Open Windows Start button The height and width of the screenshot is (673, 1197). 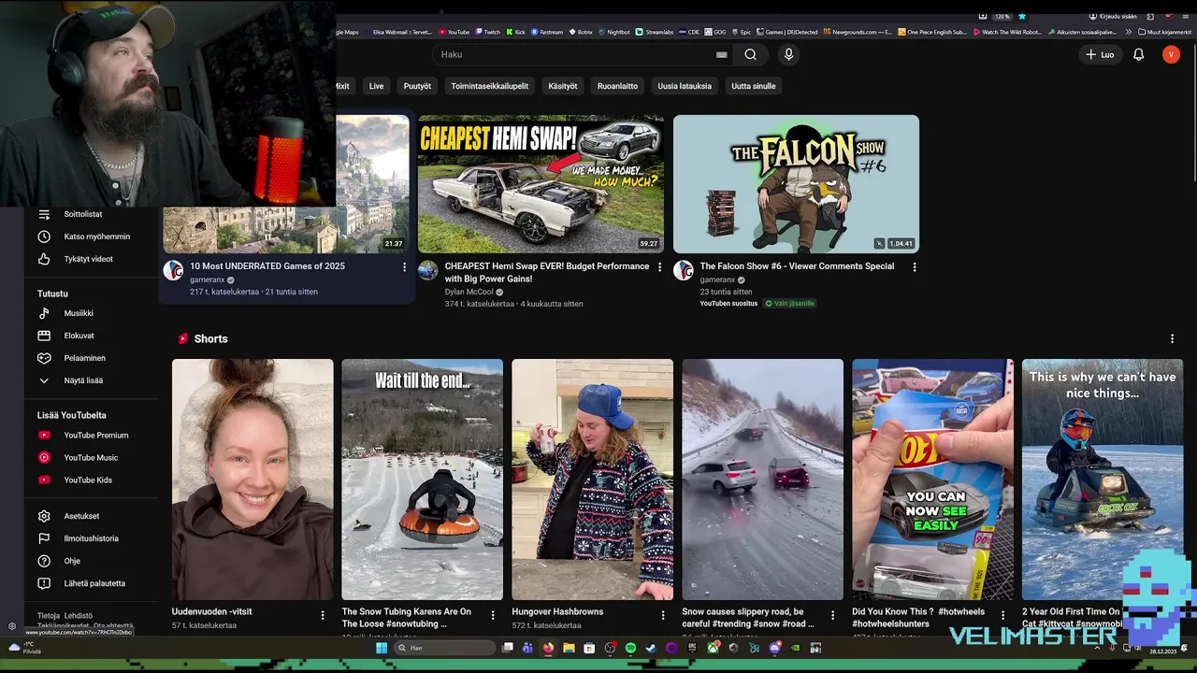[x=382, y=648]
